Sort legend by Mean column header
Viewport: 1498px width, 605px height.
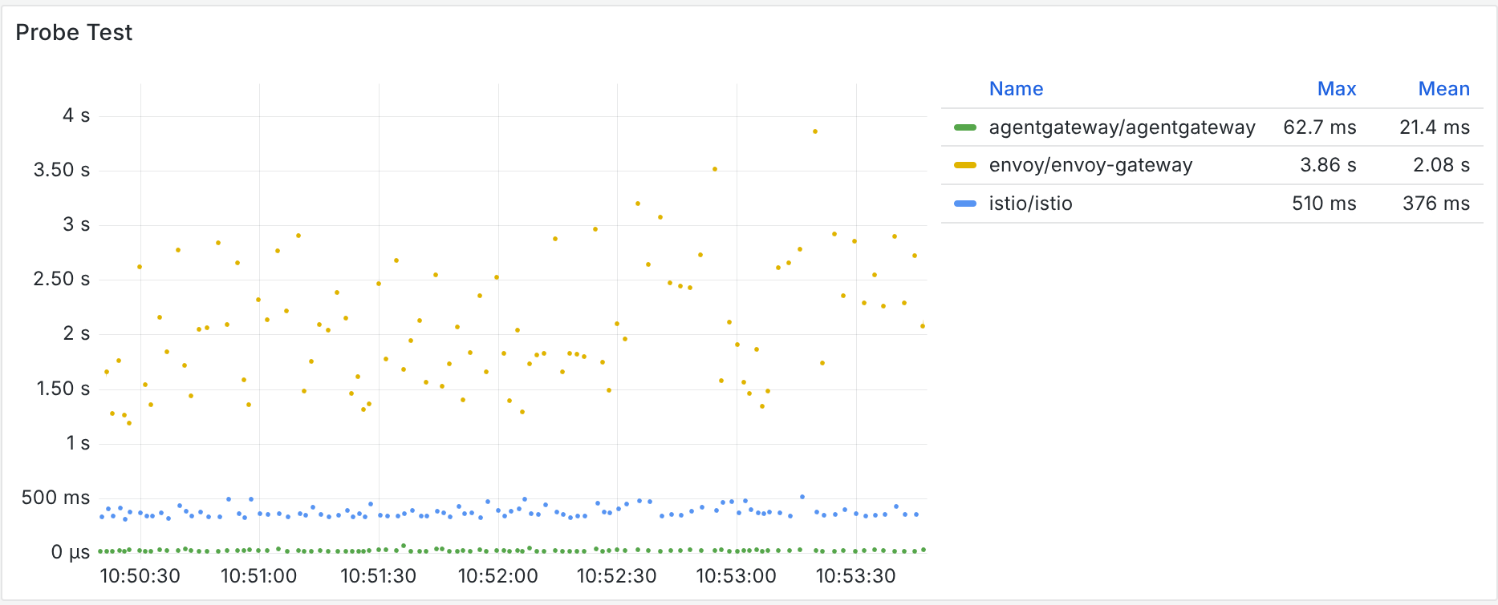coord(1443,89)
